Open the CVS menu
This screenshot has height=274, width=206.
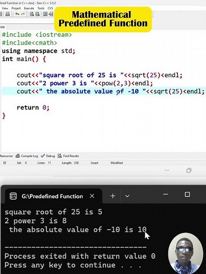click(50, 8)
